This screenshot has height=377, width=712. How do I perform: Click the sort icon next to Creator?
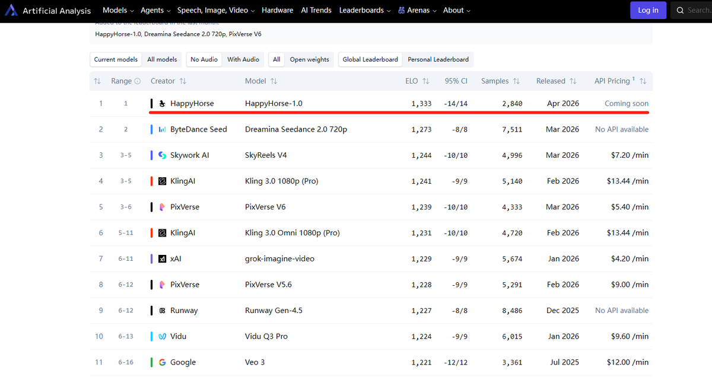click(x=183, y=81)
